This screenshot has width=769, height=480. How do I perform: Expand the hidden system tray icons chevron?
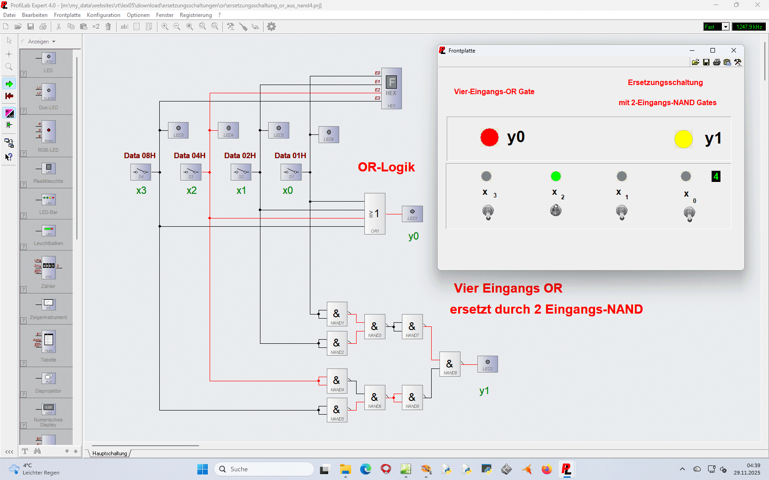[x=682, y=469]
